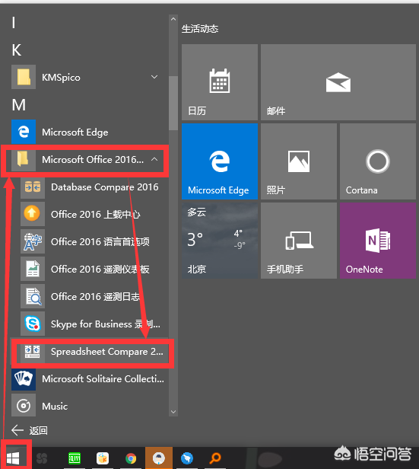
Task: Open the Music app
Action: (90, 407)
